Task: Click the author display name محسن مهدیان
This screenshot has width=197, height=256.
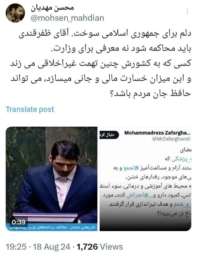Action: 52,8
